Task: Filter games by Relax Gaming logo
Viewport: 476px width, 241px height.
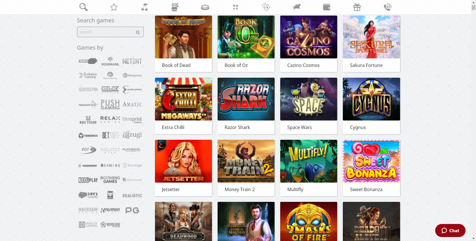Action: click(x=110, y=119)
